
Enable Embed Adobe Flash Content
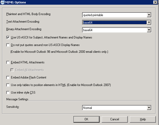click(8, 78)
